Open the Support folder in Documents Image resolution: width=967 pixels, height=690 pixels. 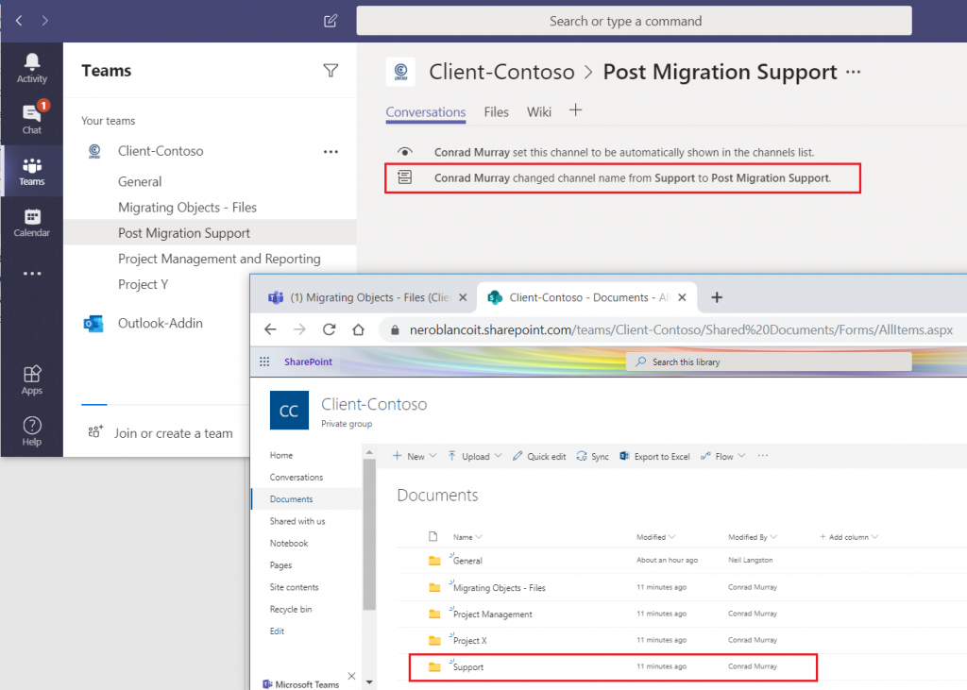point(468,667)
